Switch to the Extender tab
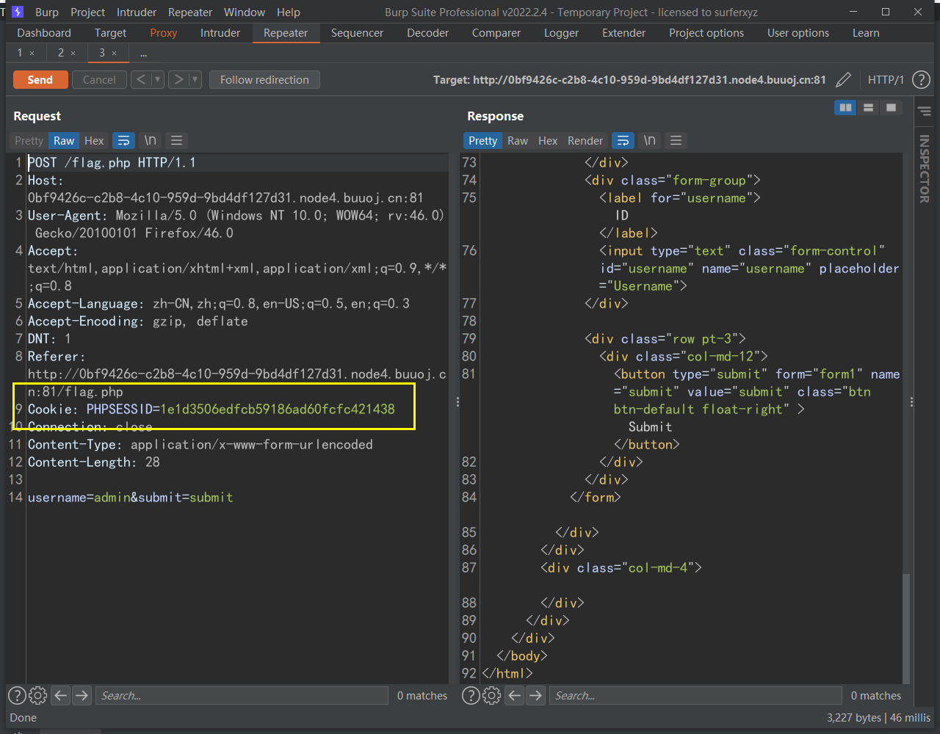940x734 pixels. click(x=624, y=33)
